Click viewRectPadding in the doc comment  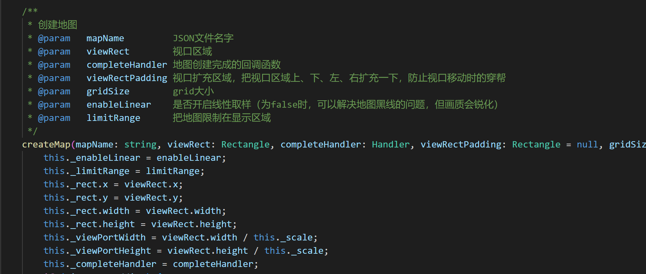point(127,78)
